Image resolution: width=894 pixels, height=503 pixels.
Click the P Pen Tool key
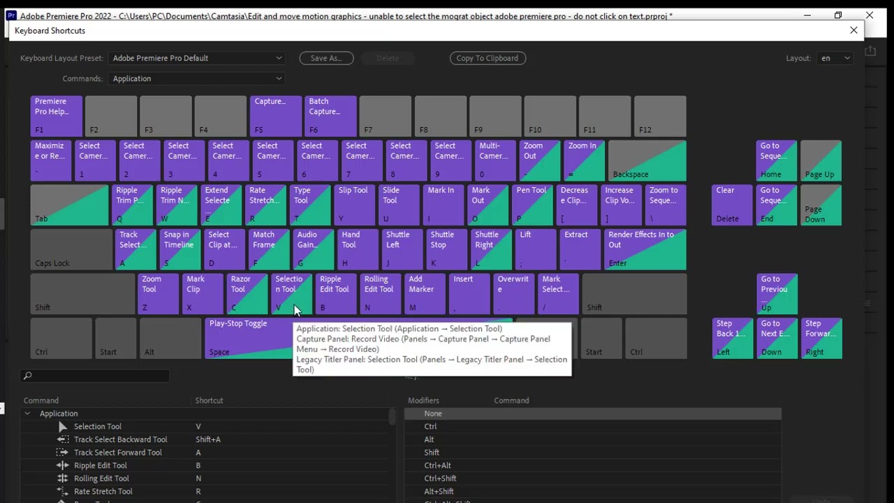533,205
